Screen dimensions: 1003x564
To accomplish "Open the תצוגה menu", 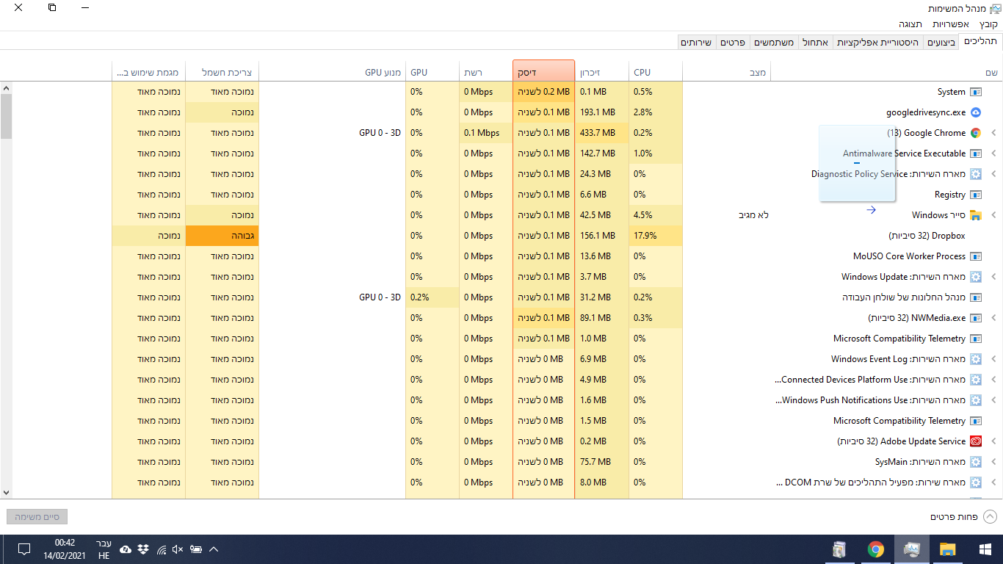I will pos(910,24).
